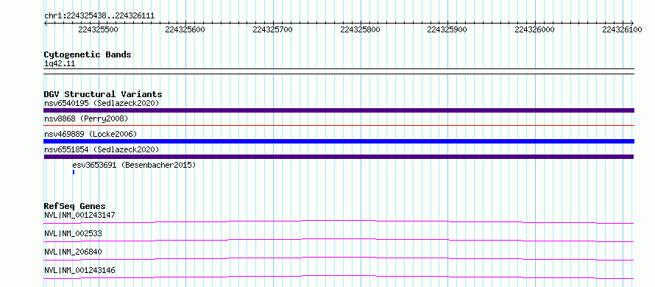The image size is (655, 287).
Task: Click the RefSeq Genes track heading
Action: pyautogui.click(x=74, y=206)
